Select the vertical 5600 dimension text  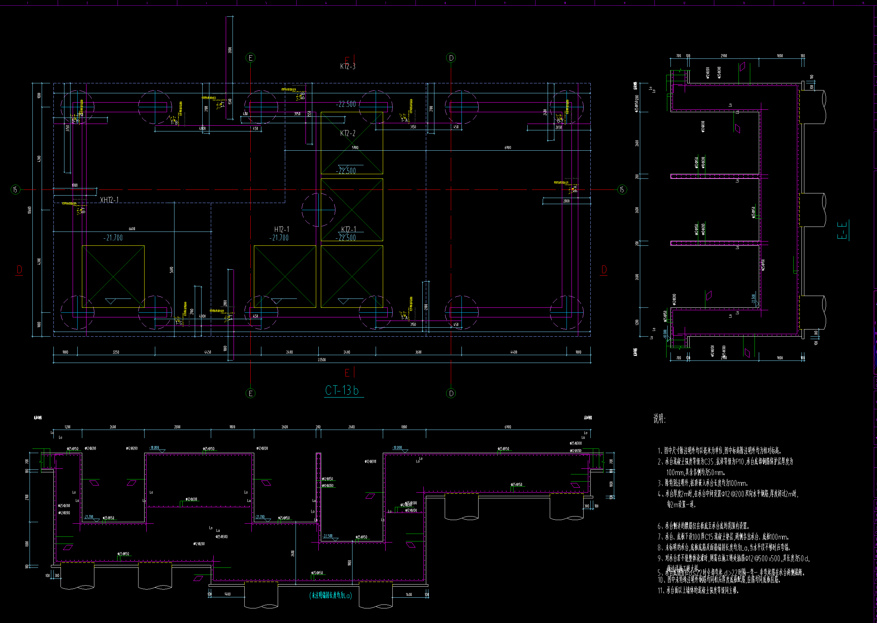171,270
